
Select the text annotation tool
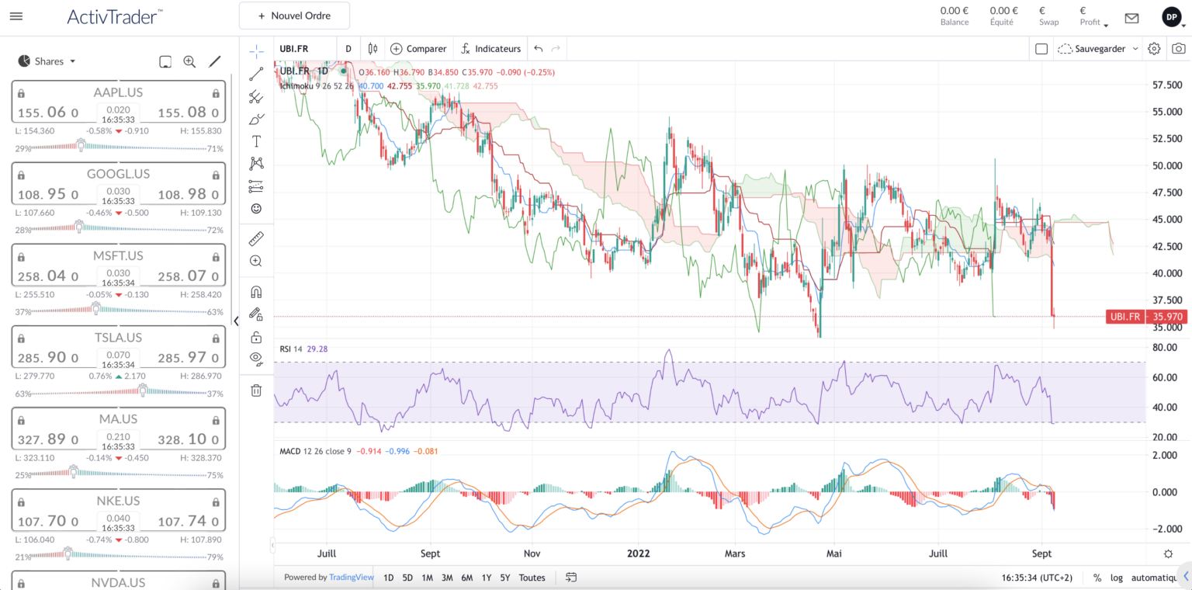coord(256,141)
